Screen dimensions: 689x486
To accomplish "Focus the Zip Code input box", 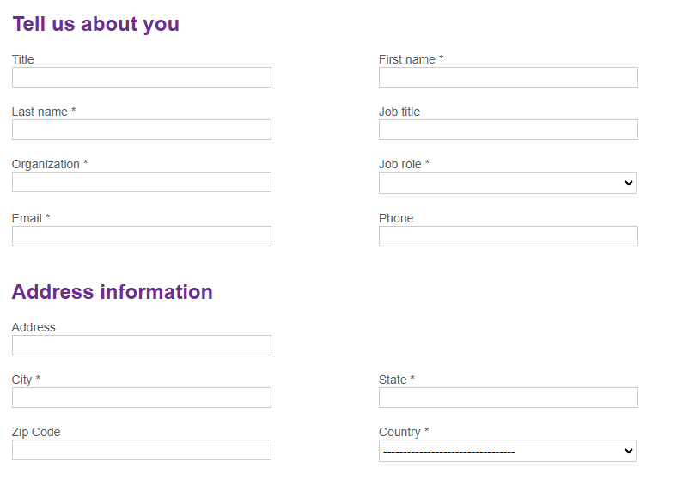I will pyautogui.click(x=142, y=450).
